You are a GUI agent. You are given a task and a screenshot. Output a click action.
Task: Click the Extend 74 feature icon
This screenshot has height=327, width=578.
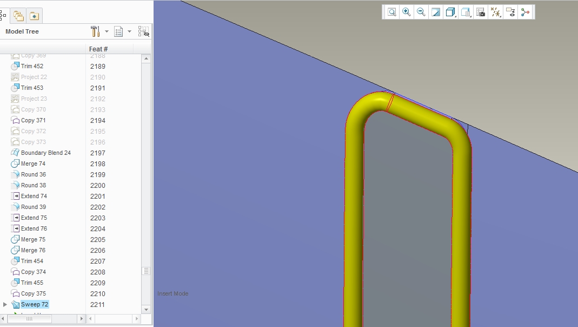click(x=15, y=196)
